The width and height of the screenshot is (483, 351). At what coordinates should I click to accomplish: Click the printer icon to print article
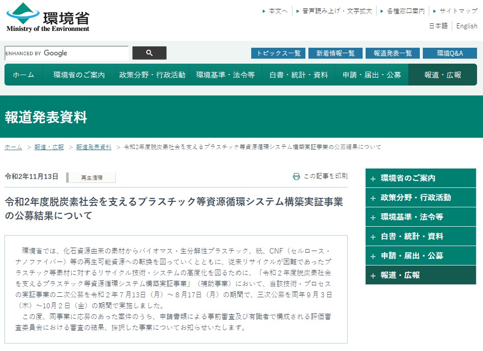point(296,176)
